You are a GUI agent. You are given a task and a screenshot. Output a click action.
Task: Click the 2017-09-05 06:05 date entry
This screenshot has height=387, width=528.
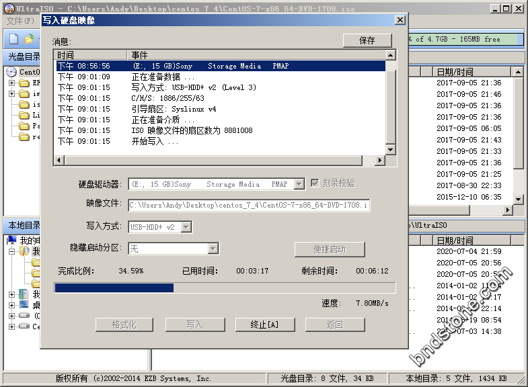tap(469, 128)
